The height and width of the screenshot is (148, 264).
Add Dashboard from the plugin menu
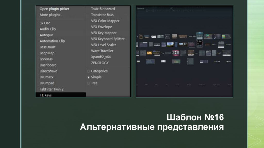coord(48,65)
